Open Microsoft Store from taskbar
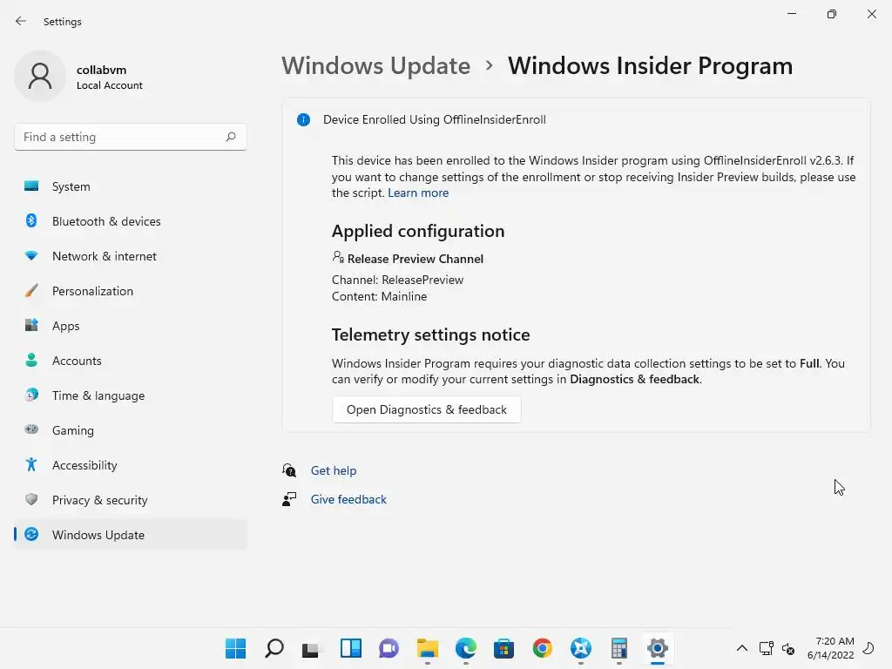The height and width of the screenshot is (669, 892). pos(503,648)
